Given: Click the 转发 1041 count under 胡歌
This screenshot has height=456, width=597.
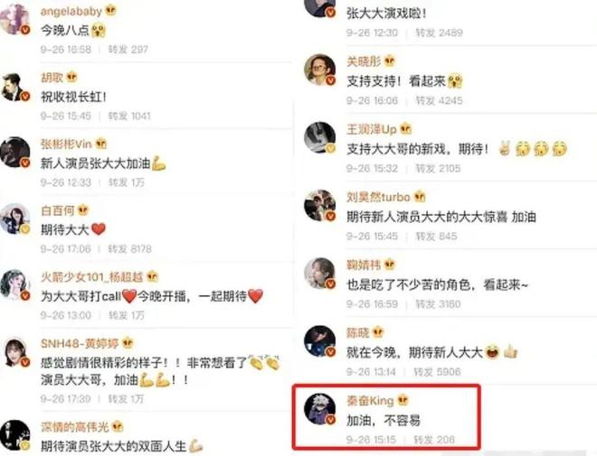Looking at the screenshot, I should point(129,116).
